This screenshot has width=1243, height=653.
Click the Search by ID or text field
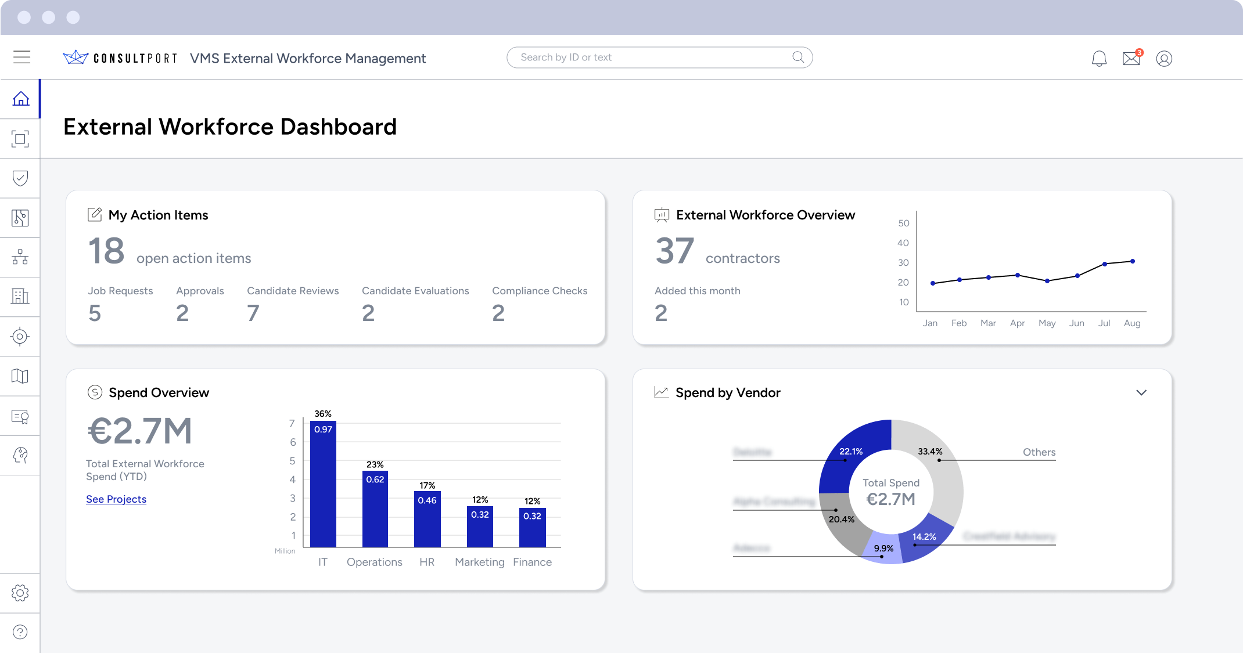660,57
